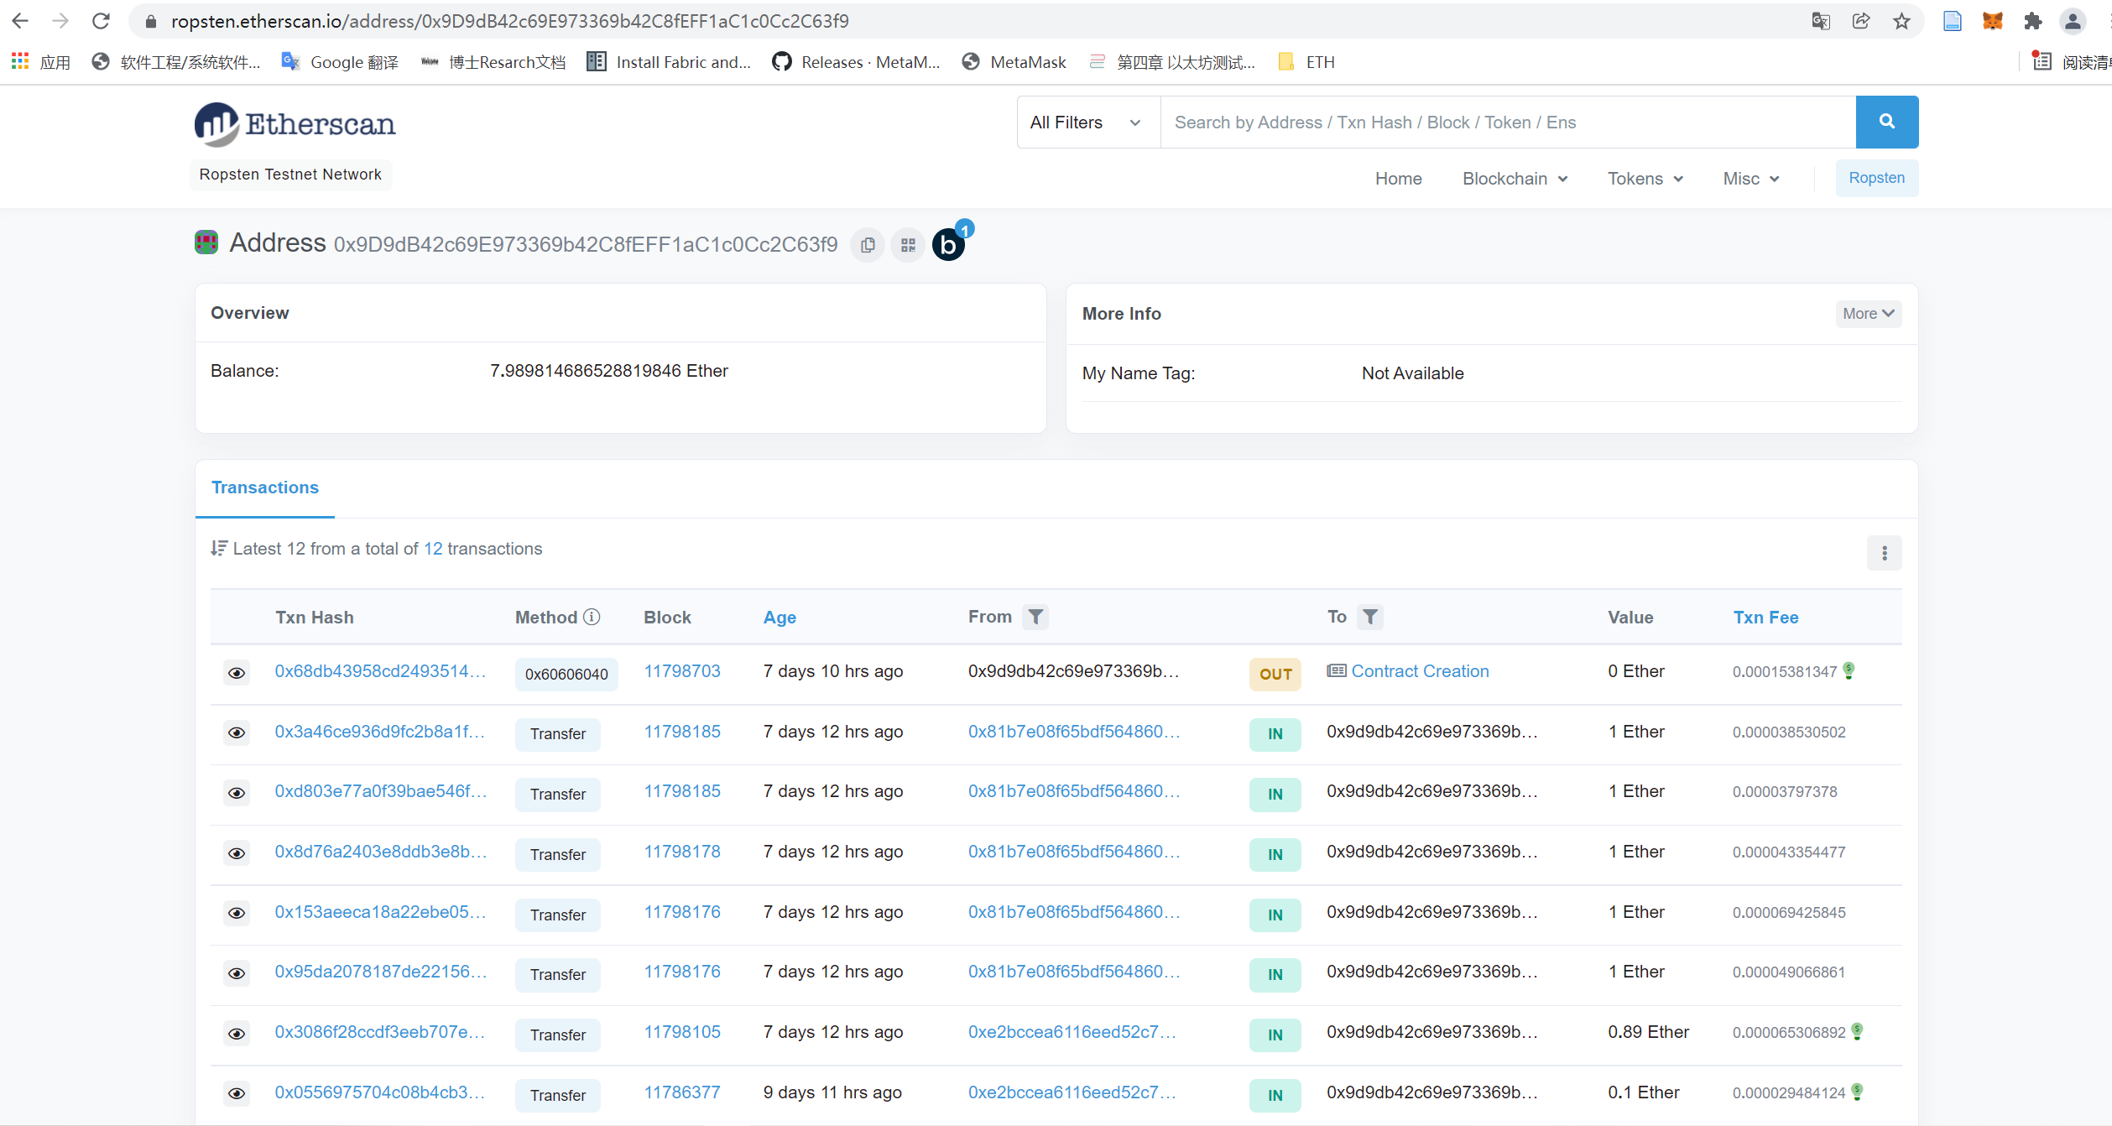Reload the page with the refresh icon
This screenshot has height=1126, width=2112.
point(101,21)
